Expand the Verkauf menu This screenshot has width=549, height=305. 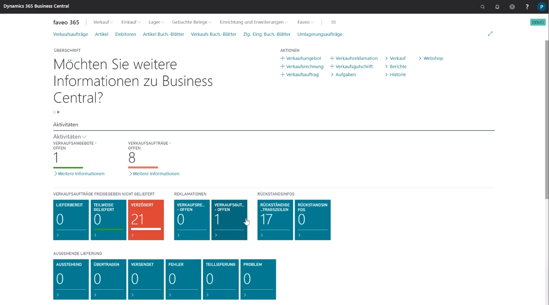(103, 22)
